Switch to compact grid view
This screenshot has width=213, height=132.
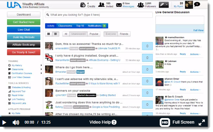[55, 34]
